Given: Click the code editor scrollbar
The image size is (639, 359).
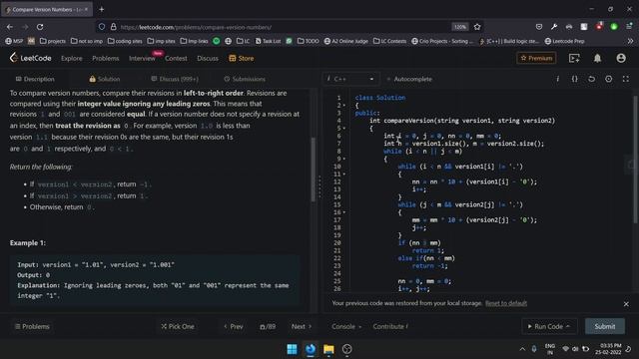Looking at the screenshot, I should coord(635,159).
